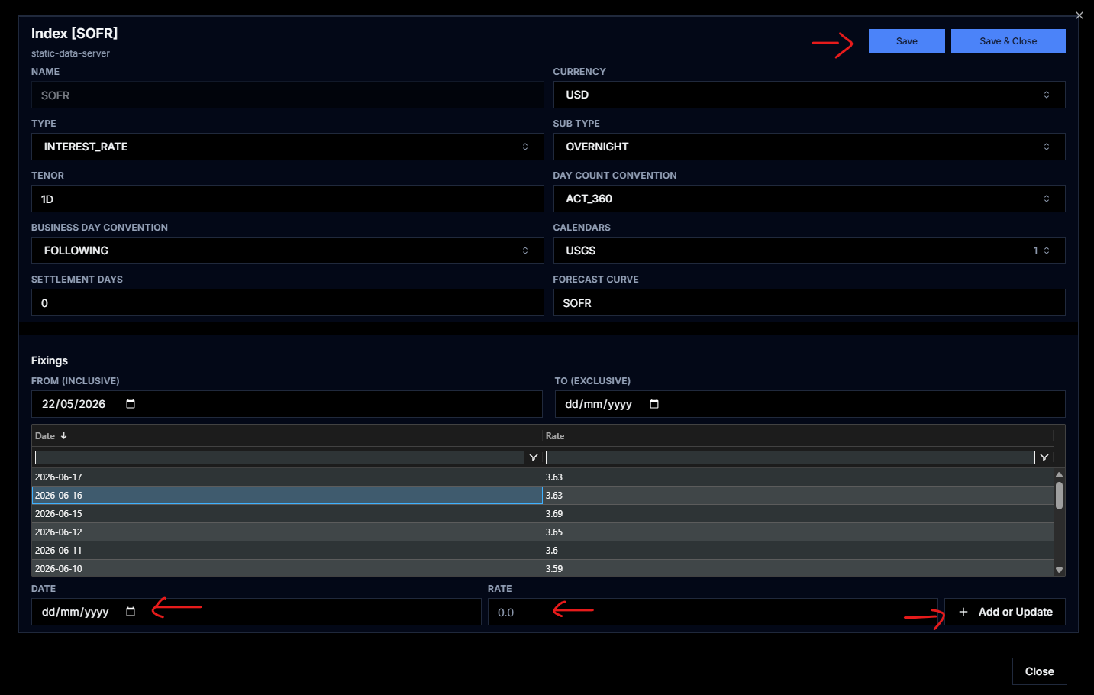This screenshot has height=695, width=1094.
Task: Click the Save & Close button
Action: pyautogui.click(x=1008, y=41)
